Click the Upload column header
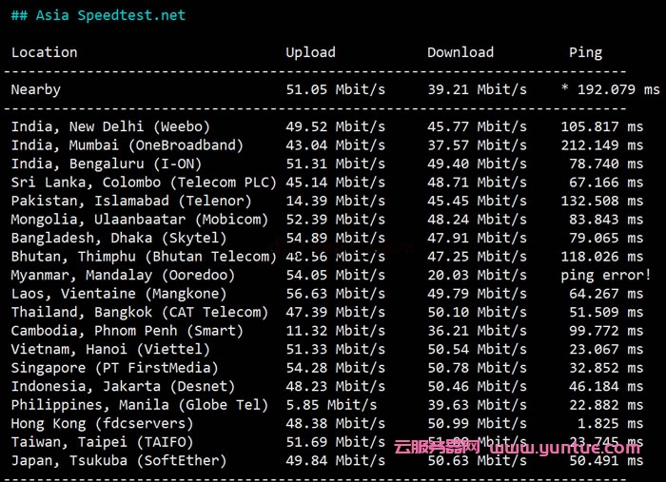This screenshot has height=482, width=666. point(310,52)
